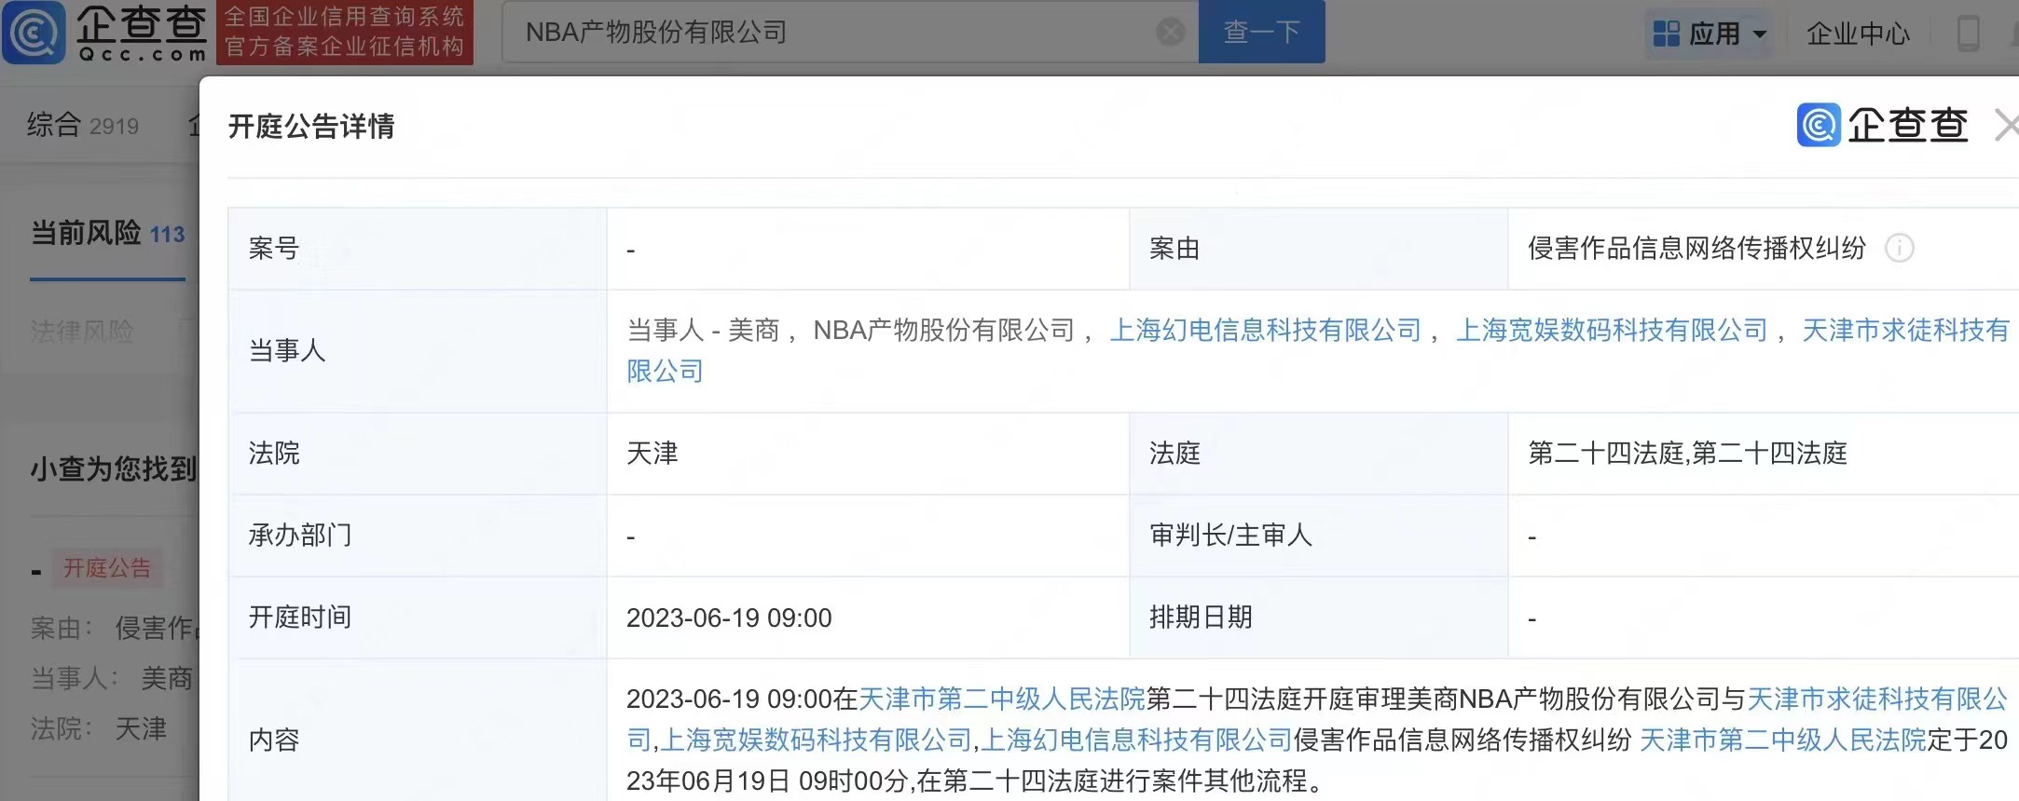Click the 开庭公告详情 dialog title
The image size is (2019, 801).
tap(311, 126)
